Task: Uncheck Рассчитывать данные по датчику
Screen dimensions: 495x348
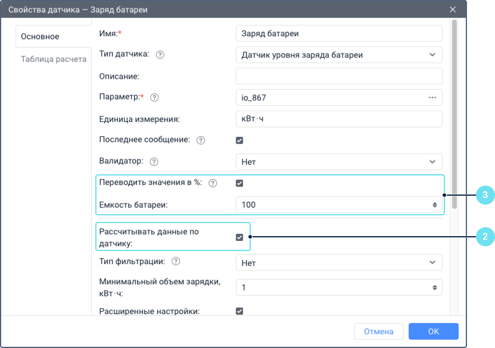Action: click(239, 237)
